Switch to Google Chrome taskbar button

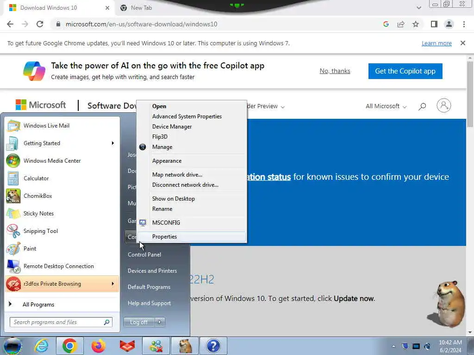click(x=69, y=346)
